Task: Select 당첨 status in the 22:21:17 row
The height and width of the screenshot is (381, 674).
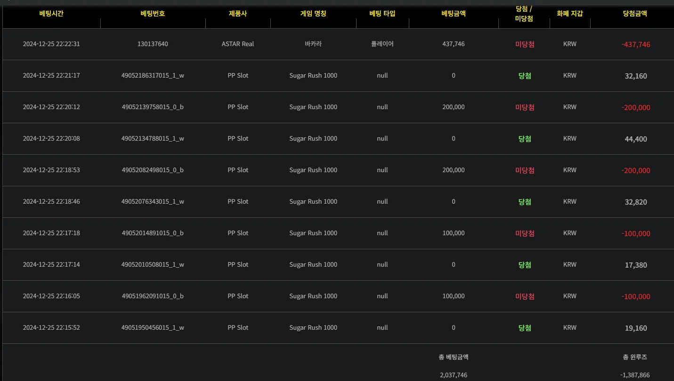Action: pos(525,76)
